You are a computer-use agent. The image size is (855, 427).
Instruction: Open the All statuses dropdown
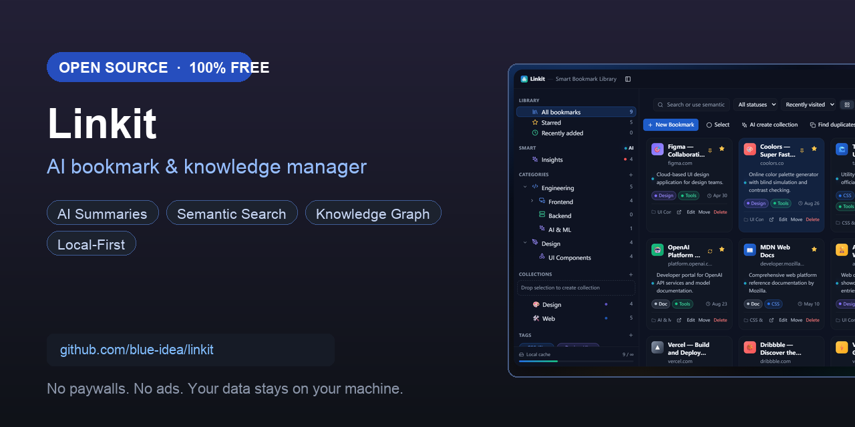point(757,105)
